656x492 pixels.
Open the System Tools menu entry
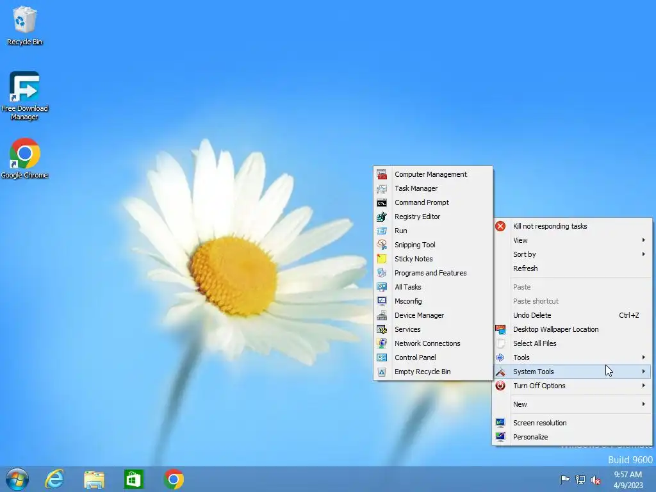[x=572, y=372]
